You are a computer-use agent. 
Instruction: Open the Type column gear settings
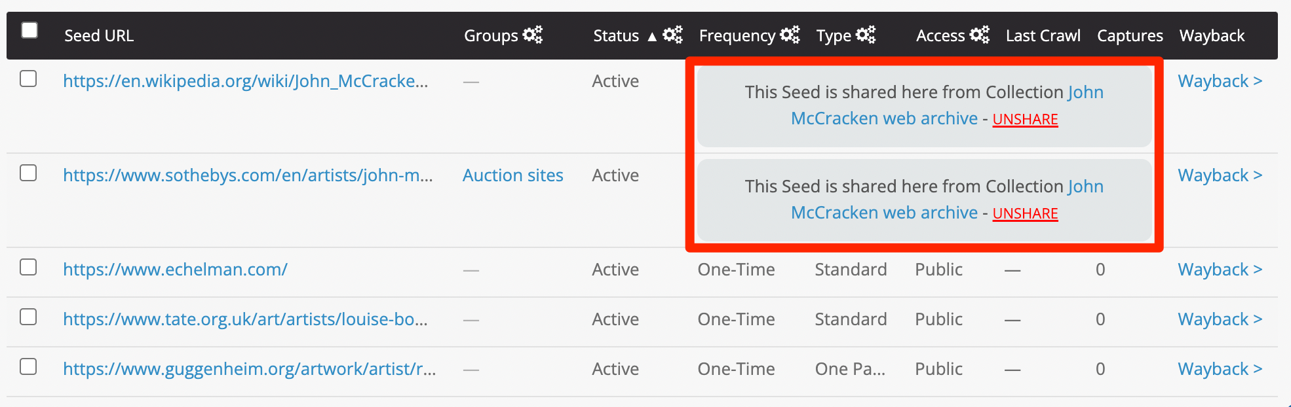(x=866, y=35)
